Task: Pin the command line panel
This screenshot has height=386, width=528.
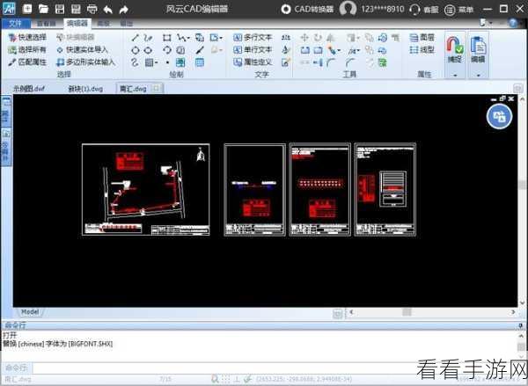Action: point(520,325)
